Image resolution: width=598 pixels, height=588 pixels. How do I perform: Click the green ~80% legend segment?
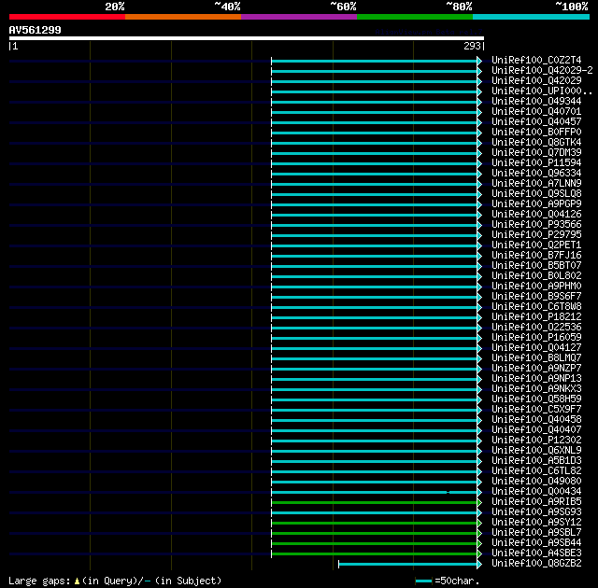click(415, 17)
